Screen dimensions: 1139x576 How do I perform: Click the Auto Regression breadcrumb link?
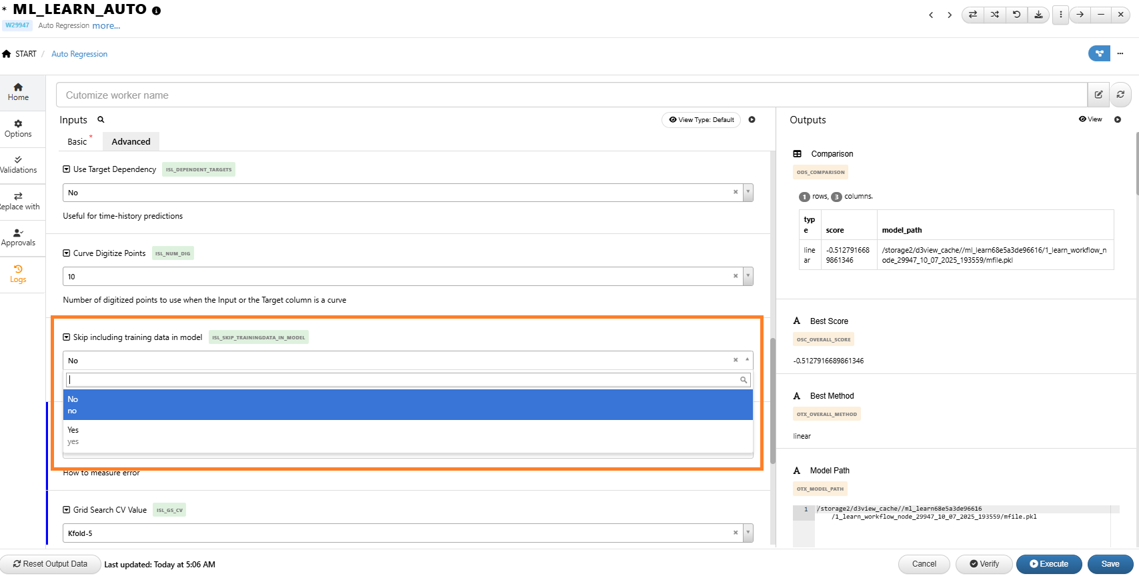pyautogui.click(x=79, y=54)
